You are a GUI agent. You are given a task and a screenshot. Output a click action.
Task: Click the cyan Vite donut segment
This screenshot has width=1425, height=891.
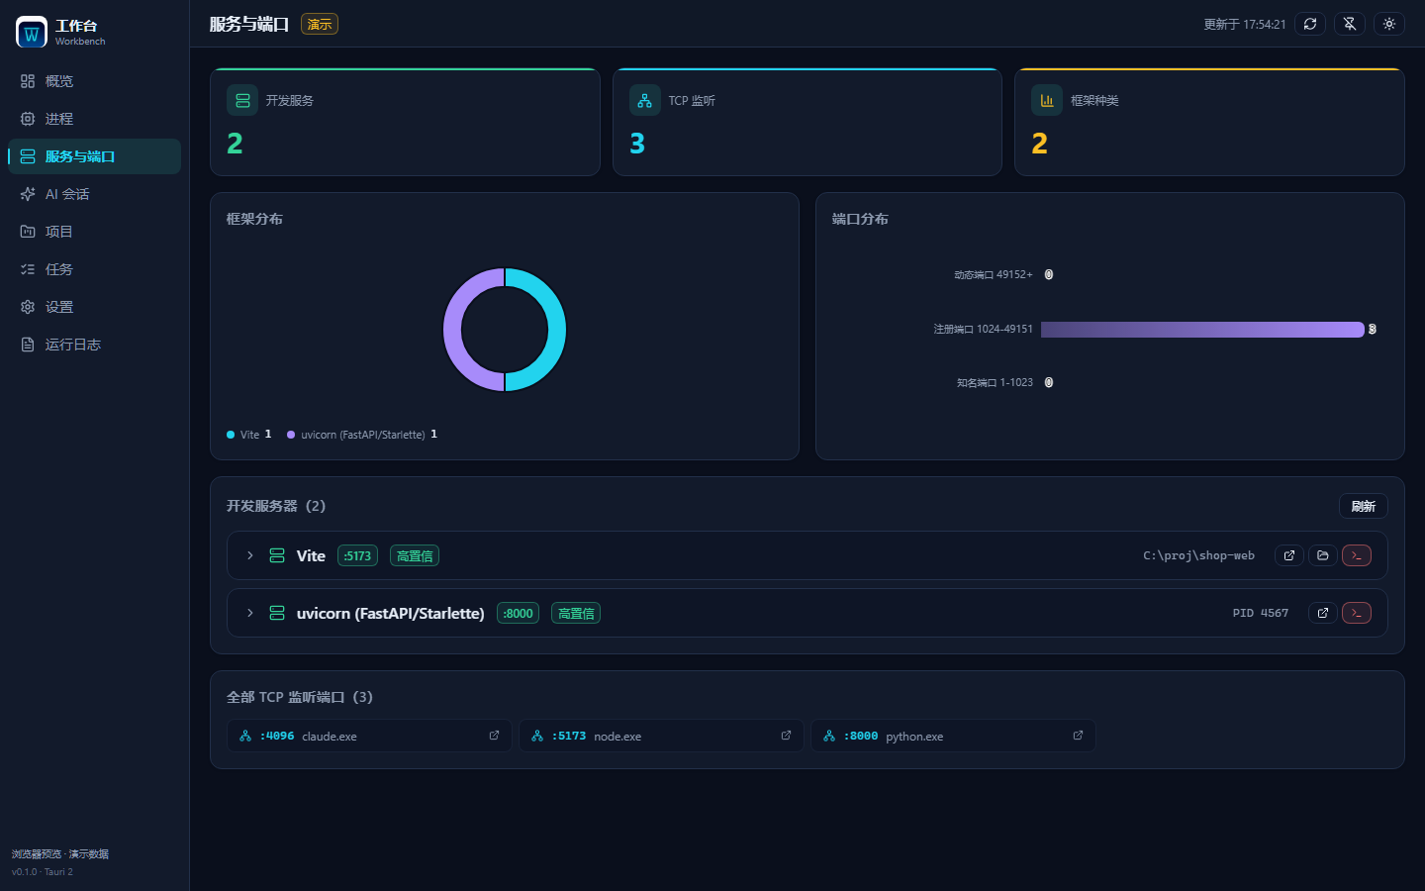coord(556,330)
